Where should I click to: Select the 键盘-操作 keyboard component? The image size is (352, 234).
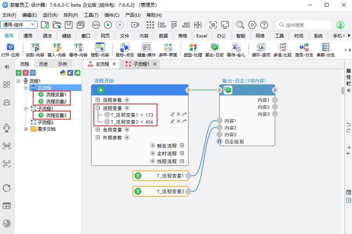pyautogui.click(x=146, y=50)
